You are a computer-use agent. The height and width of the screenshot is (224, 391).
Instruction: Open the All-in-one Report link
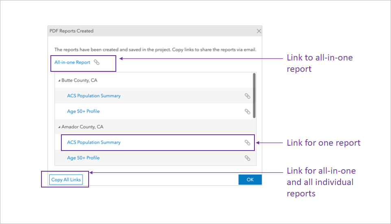(72, 62)
